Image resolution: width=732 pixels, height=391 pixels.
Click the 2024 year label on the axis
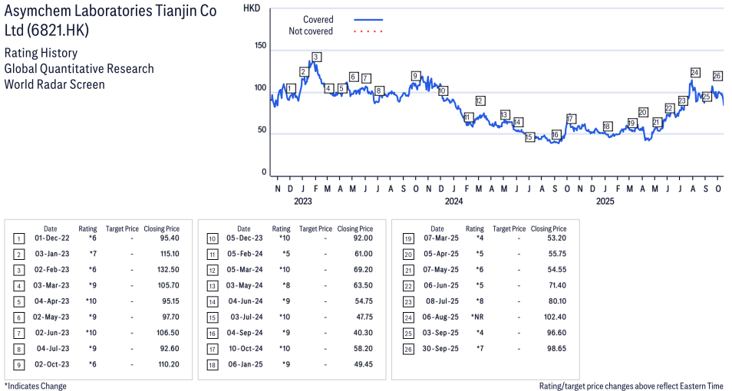coord(453,202)
